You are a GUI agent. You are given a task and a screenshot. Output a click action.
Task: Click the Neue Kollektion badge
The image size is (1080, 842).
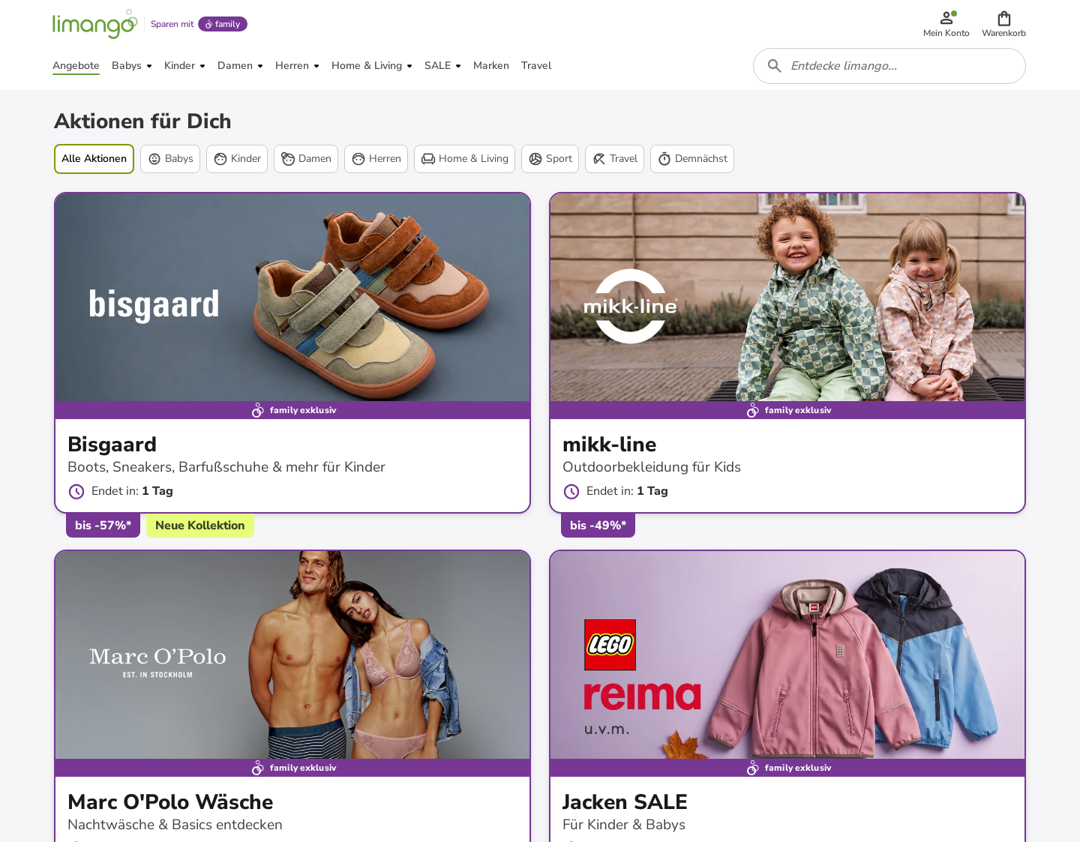click(200, 526)
